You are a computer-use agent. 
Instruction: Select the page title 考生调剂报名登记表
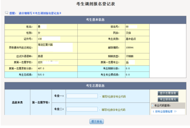(x=95, y=4)
